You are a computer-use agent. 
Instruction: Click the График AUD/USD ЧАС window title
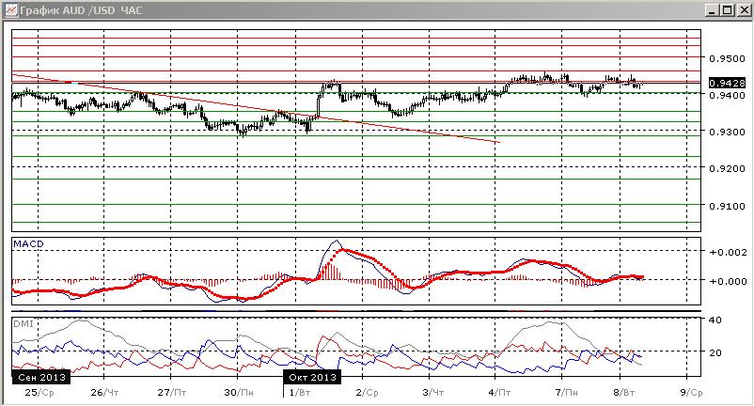pos(81,10)
